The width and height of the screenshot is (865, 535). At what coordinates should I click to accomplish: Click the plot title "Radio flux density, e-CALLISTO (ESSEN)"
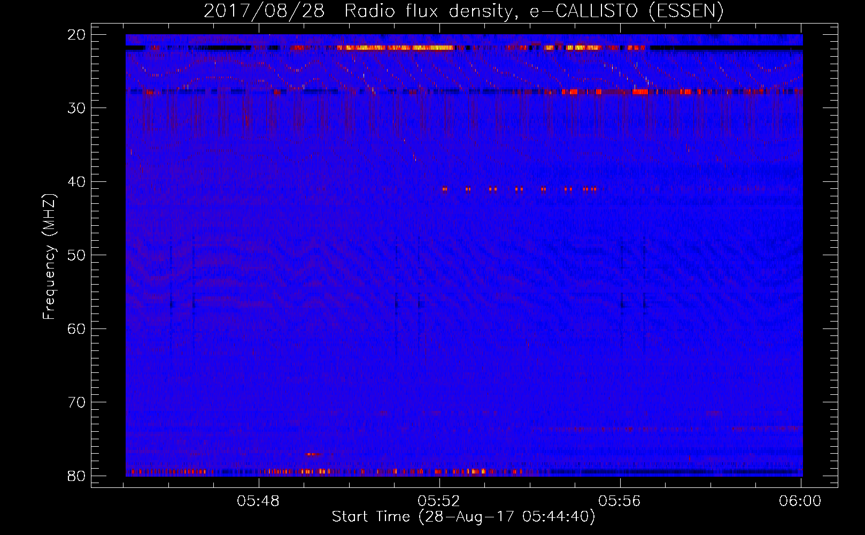tap(534, 11)
